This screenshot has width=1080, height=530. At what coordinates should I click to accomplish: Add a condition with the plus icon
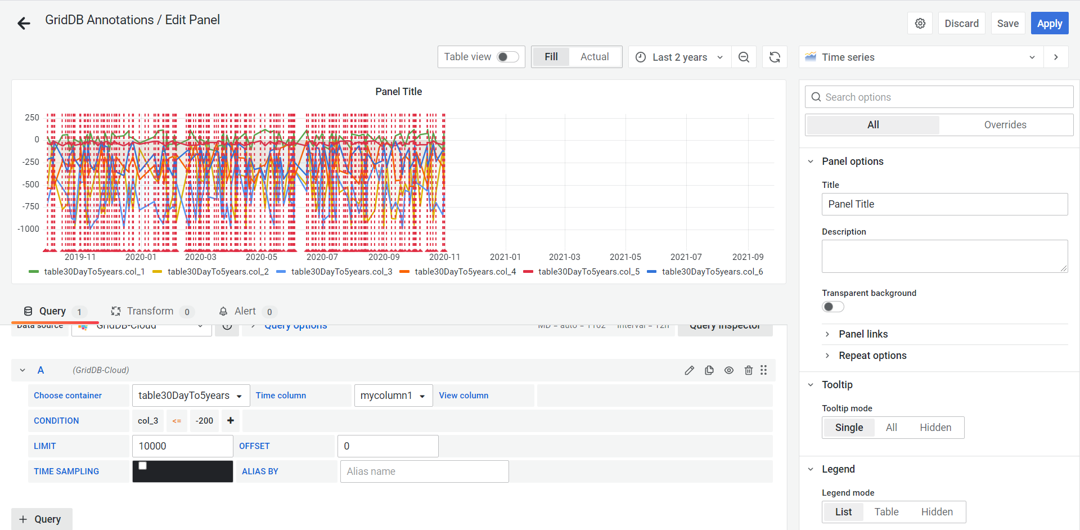pyautogui.click(x=231, y=421)
